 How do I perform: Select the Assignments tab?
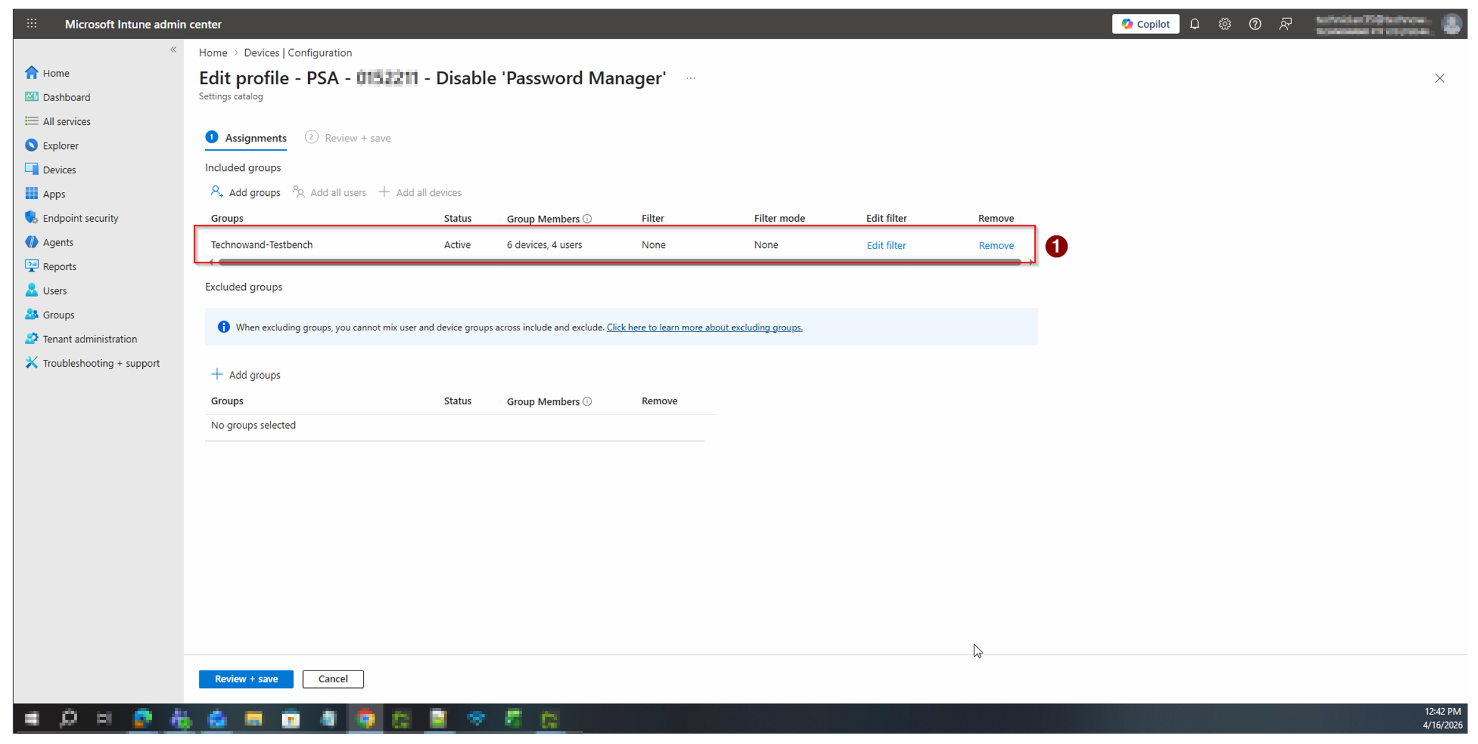pyautogui.click(x=246, y=138)
